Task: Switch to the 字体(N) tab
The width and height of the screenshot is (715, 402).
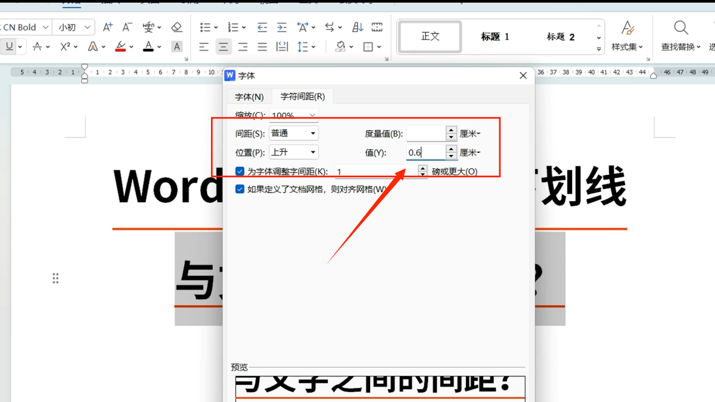Action: coord(249,96)
